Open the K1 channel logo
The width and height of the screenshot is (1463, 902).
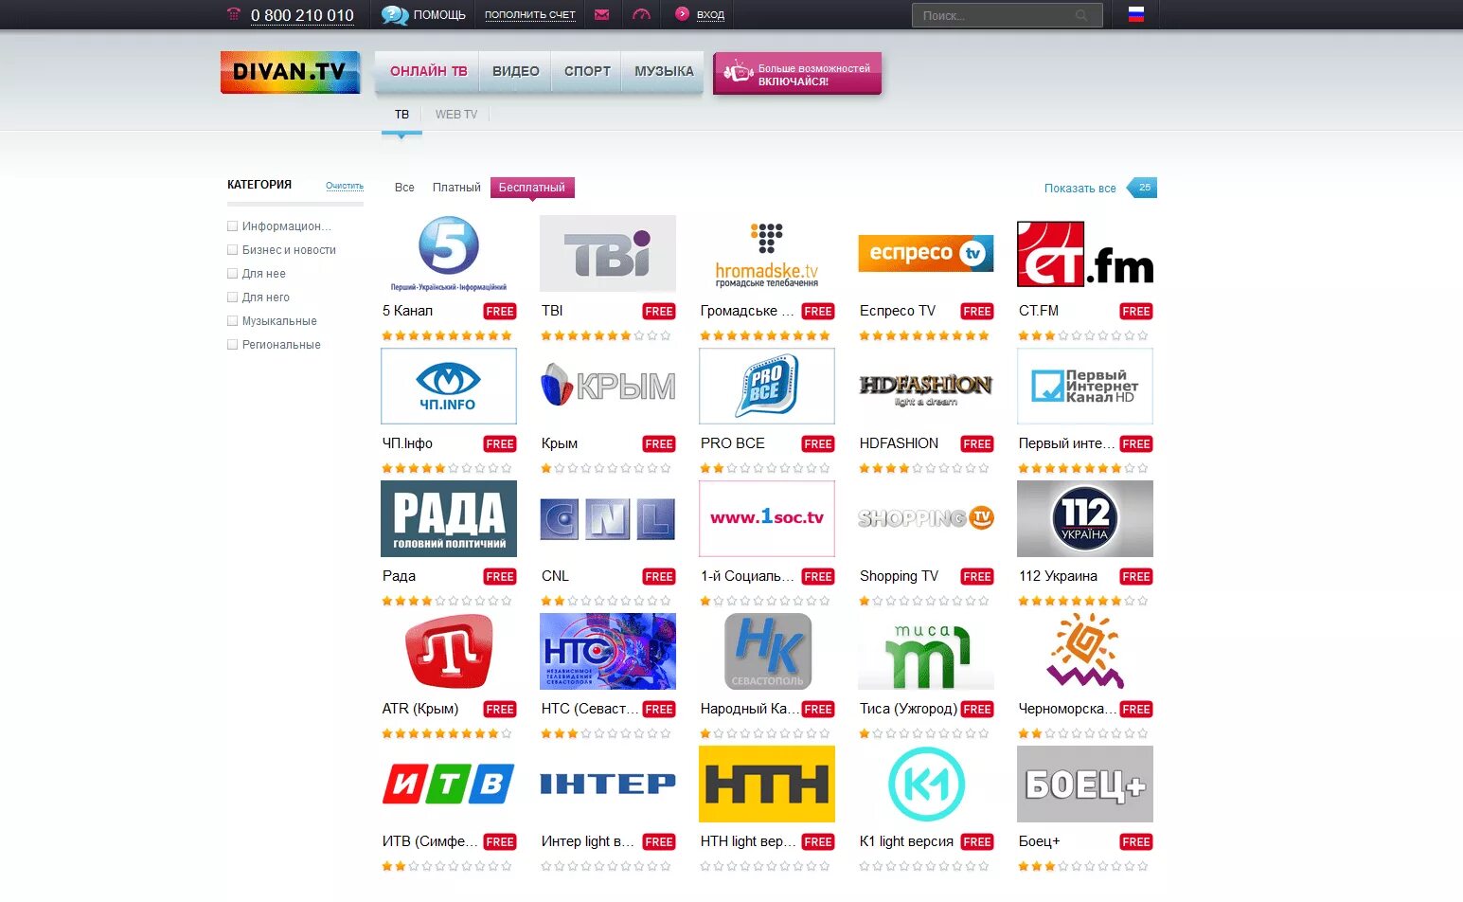pyautogui.click(x=926, y=784)
